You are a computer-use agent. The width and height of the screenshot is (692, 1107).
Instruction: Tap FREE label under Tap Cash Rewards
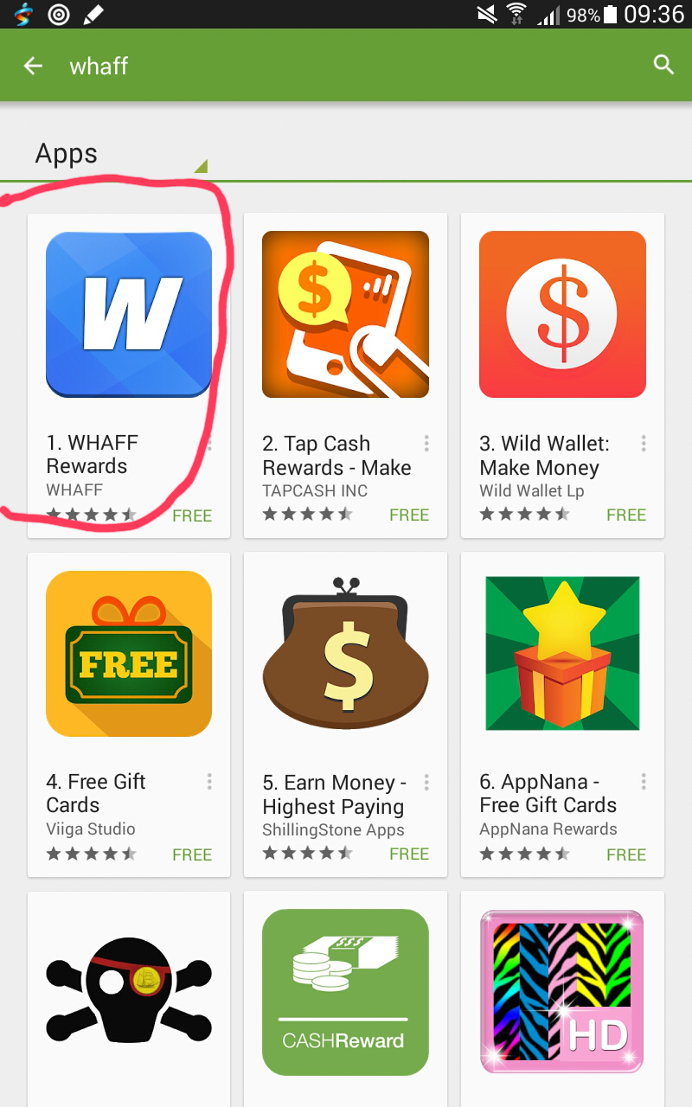coord(409,515)
